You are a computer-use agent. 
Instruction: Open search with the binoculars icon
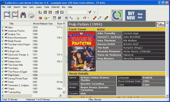coord(23,15)
